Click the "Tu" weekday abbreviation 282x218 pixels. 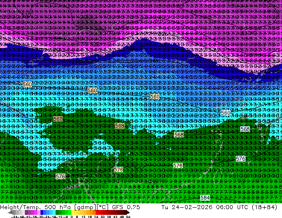coord(165,207)
